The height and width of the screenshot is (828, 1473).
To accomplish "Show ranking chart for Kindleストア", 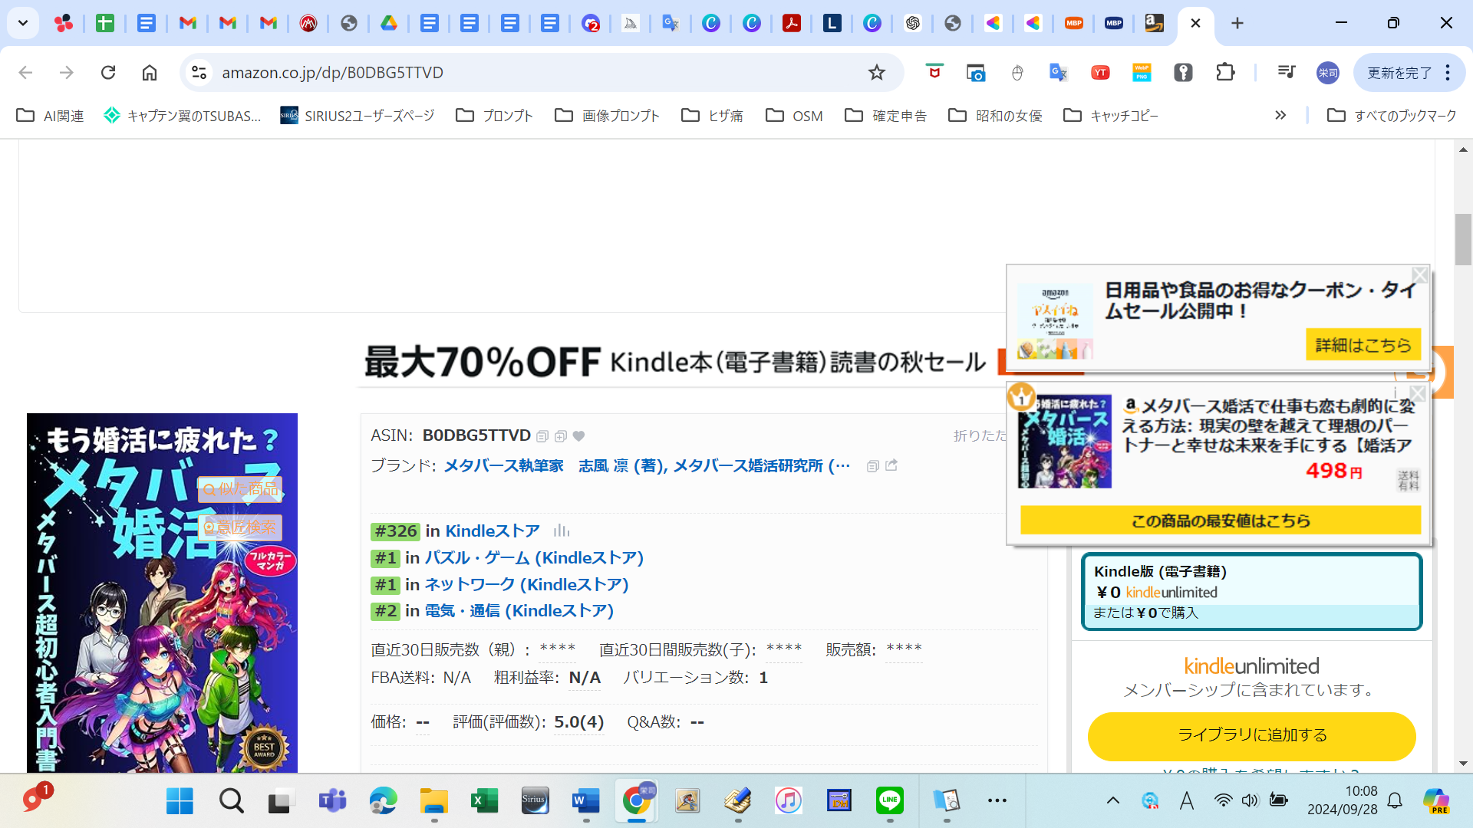I will (x=562, y=531).
